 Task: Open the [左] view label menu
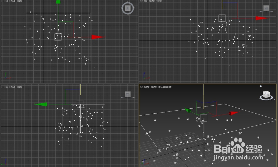[x=7, y=87]
